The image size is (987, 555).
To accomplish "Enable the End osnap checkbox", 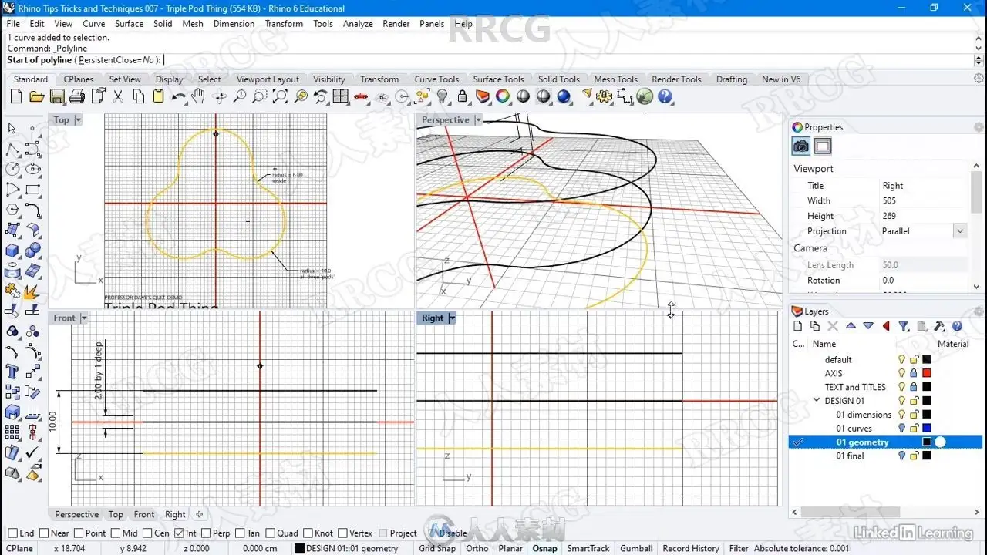I will (x=12, y=533).
